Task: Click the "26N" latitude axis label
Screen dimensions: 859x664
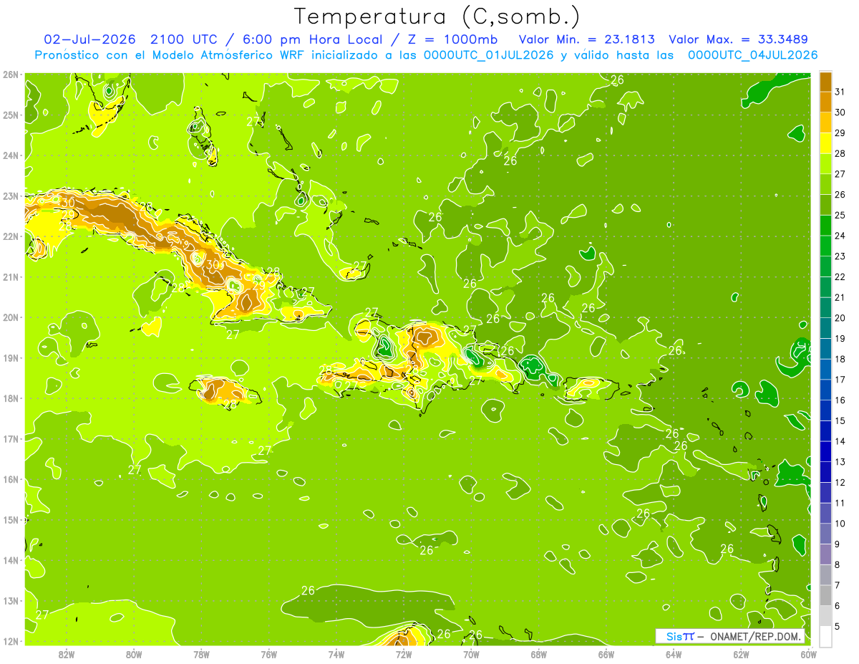Action: tap(11, 74)
